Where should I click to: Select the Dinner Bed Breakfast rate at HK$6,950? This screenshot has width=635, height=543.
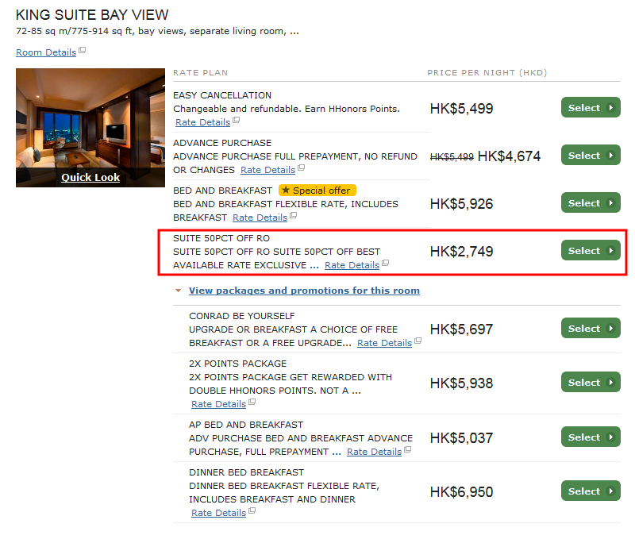(x=591, y=491)
